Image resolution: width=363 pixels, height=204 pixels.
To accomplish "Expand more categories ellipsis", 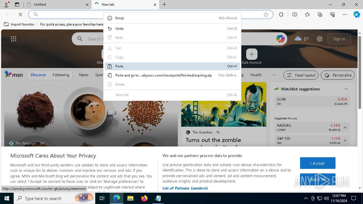I will 274,75.
